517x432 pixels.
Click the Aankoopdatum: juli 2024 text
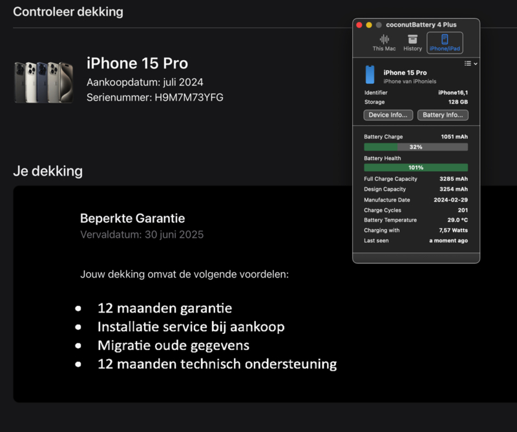point(145,82)
